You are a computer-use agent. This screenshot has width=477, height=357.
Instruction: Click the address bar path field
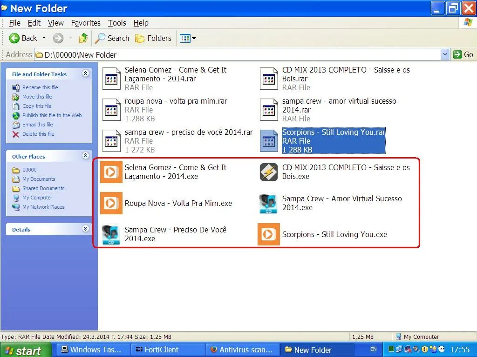pos(237,55)
